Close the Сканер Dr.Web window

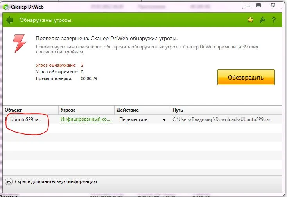point(273,5)
